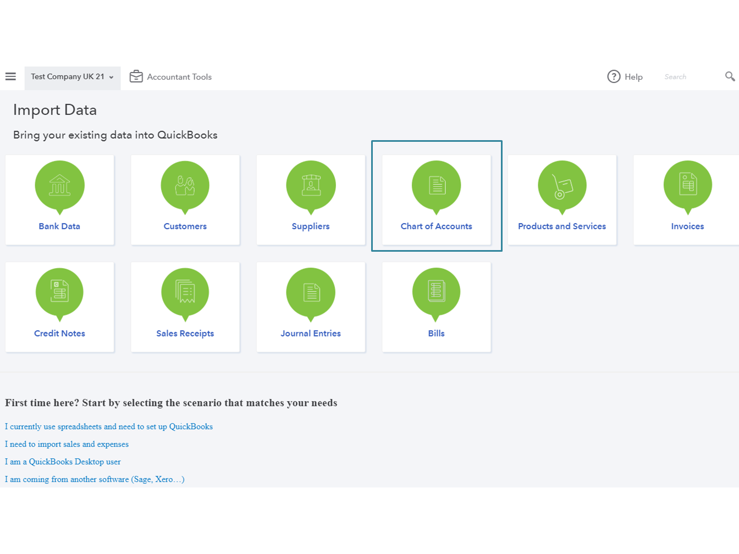Expand the Test Company UK 21 dropdown
The width and height of the screenshot is (739, 554).
72,77
